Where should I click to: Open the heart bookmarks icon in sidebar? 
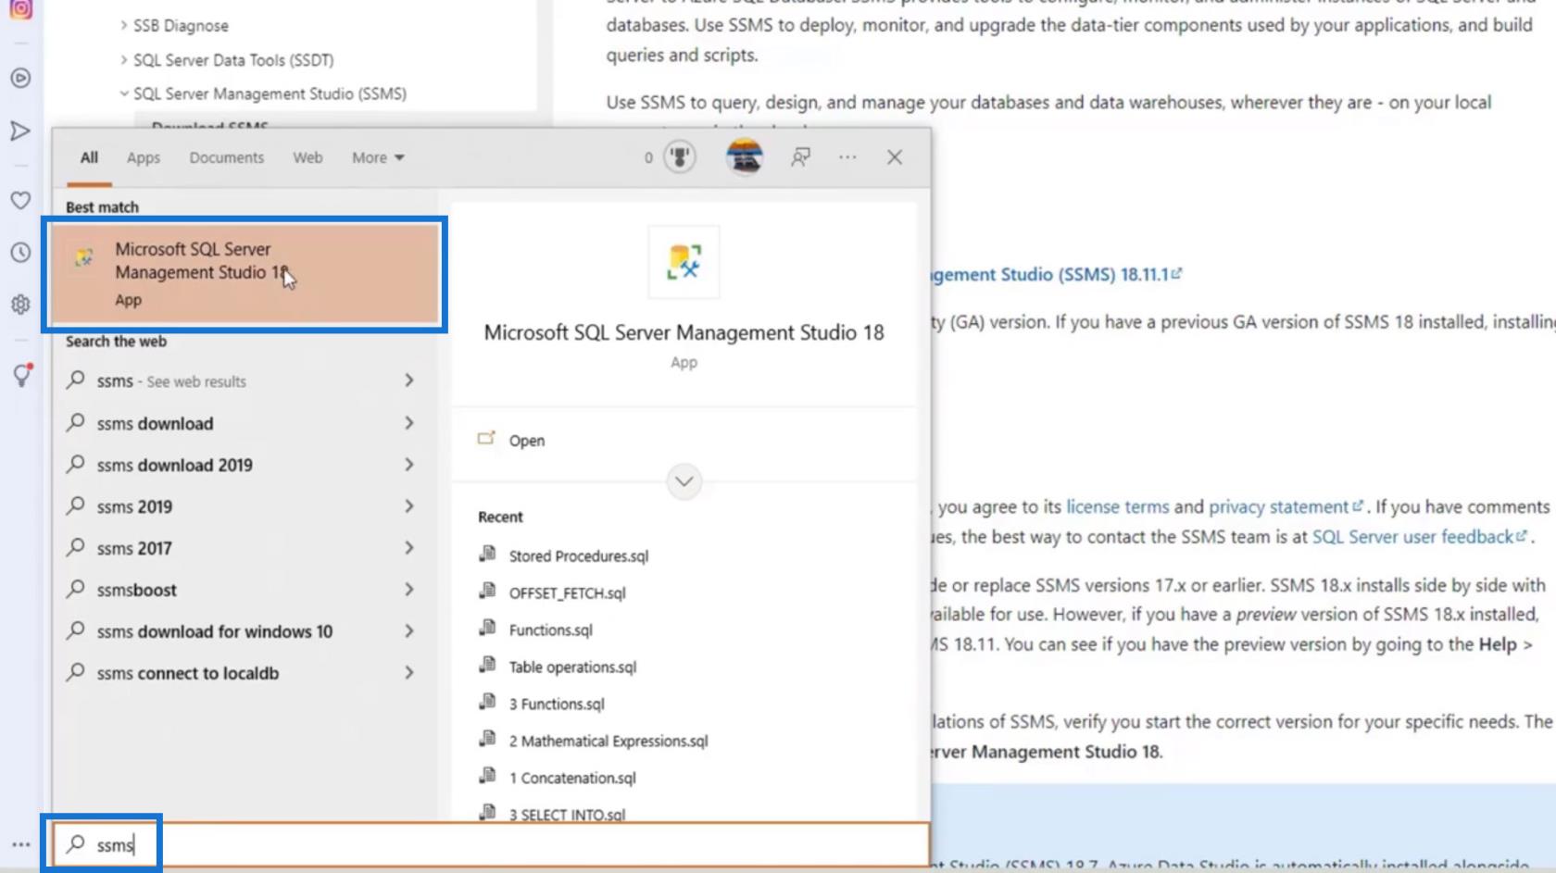(20, 200)
